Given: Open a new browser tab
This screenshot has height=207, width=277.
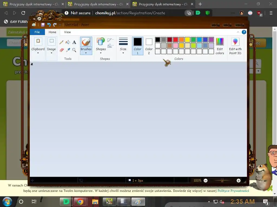Looking at the screenshot, I should [200, 4].
